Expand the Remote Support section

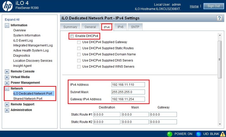(7, 105)
